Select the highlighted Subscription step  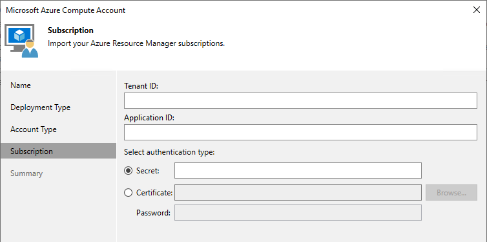(58, 151)
